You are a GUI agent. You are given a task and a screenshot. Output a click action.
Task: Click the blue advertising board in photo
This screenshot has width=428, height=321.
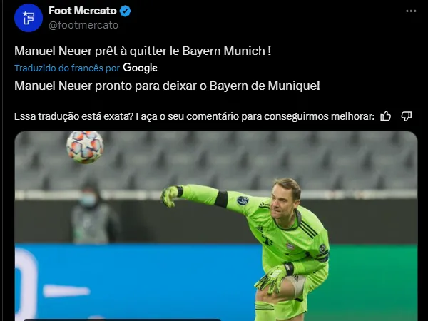(x=136, y=281)
